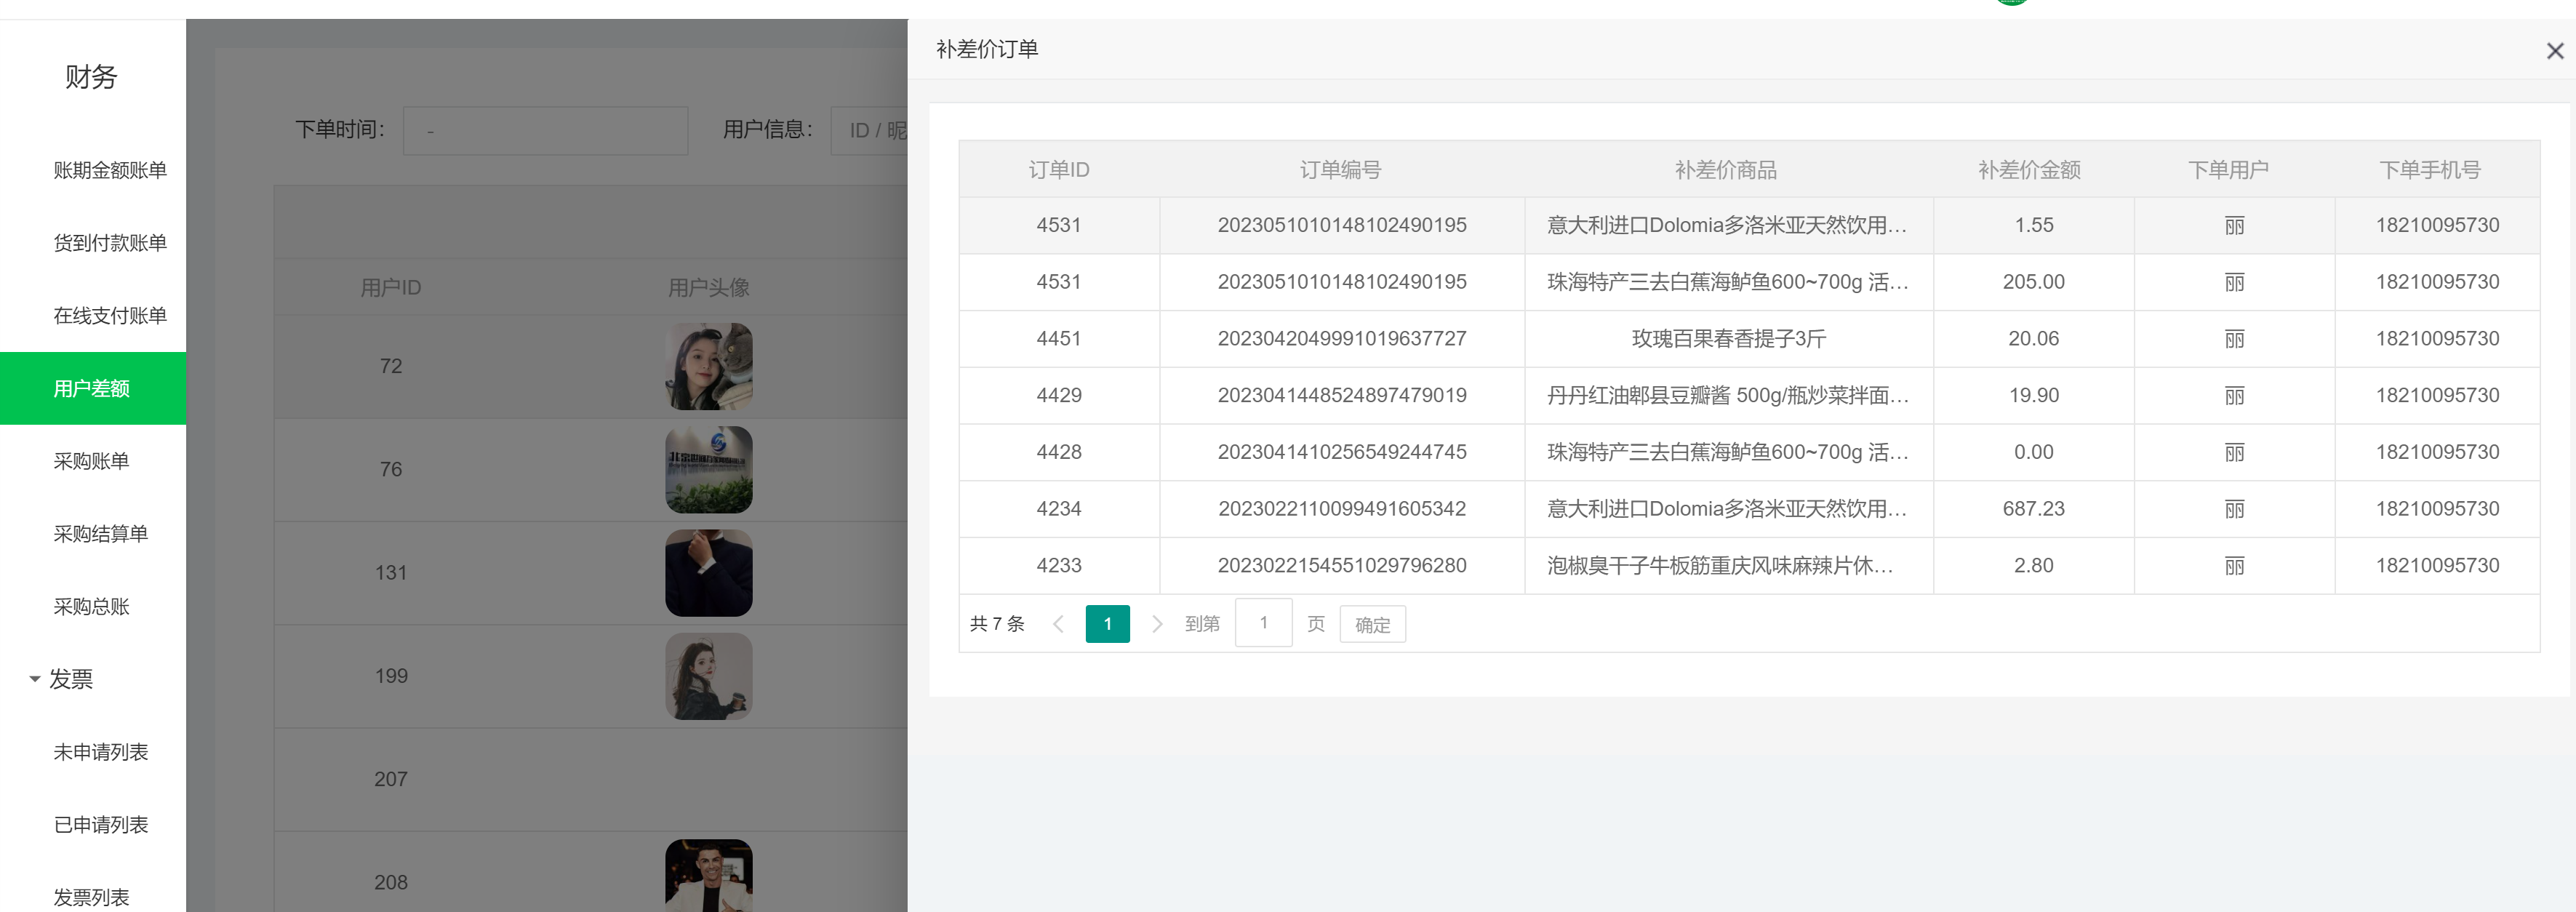Screen dimensions: 2576x912
Task: Select page 1 in pagination
Action: tap(1107, 624)
